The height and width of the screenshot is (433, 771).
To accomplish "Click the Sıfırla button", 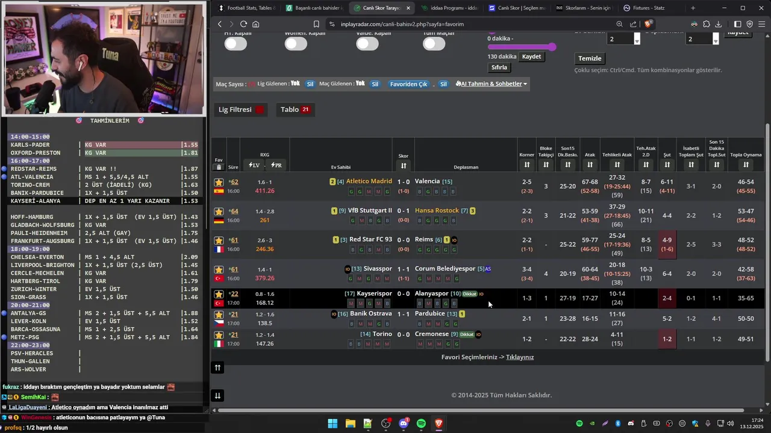I will point(499,67).
